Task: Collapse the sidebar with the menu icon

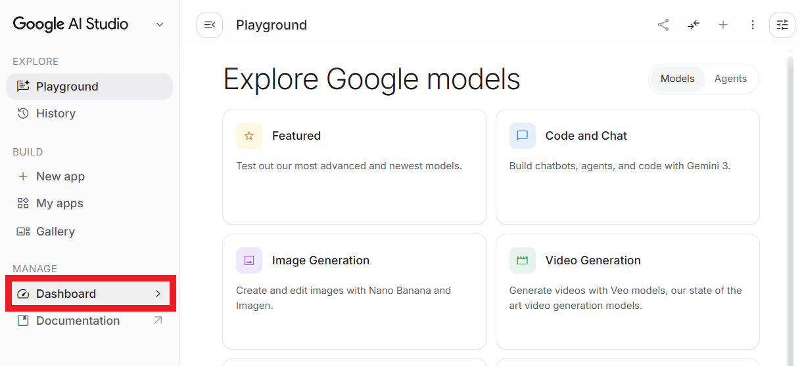Action: [x=210, y=25]
